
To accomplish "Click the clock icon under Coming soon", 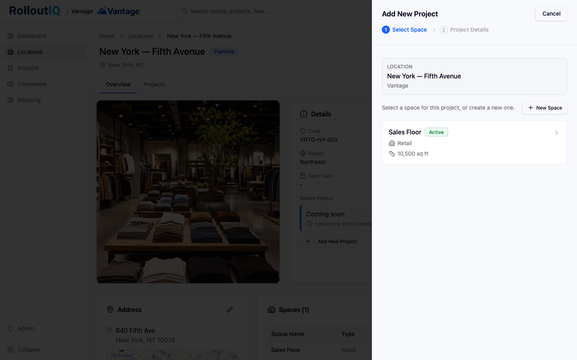I will pos(309,224).
